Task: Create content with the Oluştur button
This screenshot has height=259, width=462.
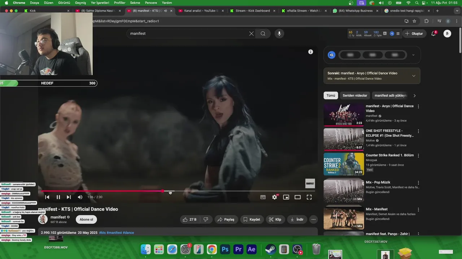Action: click(x=414, y=33)
